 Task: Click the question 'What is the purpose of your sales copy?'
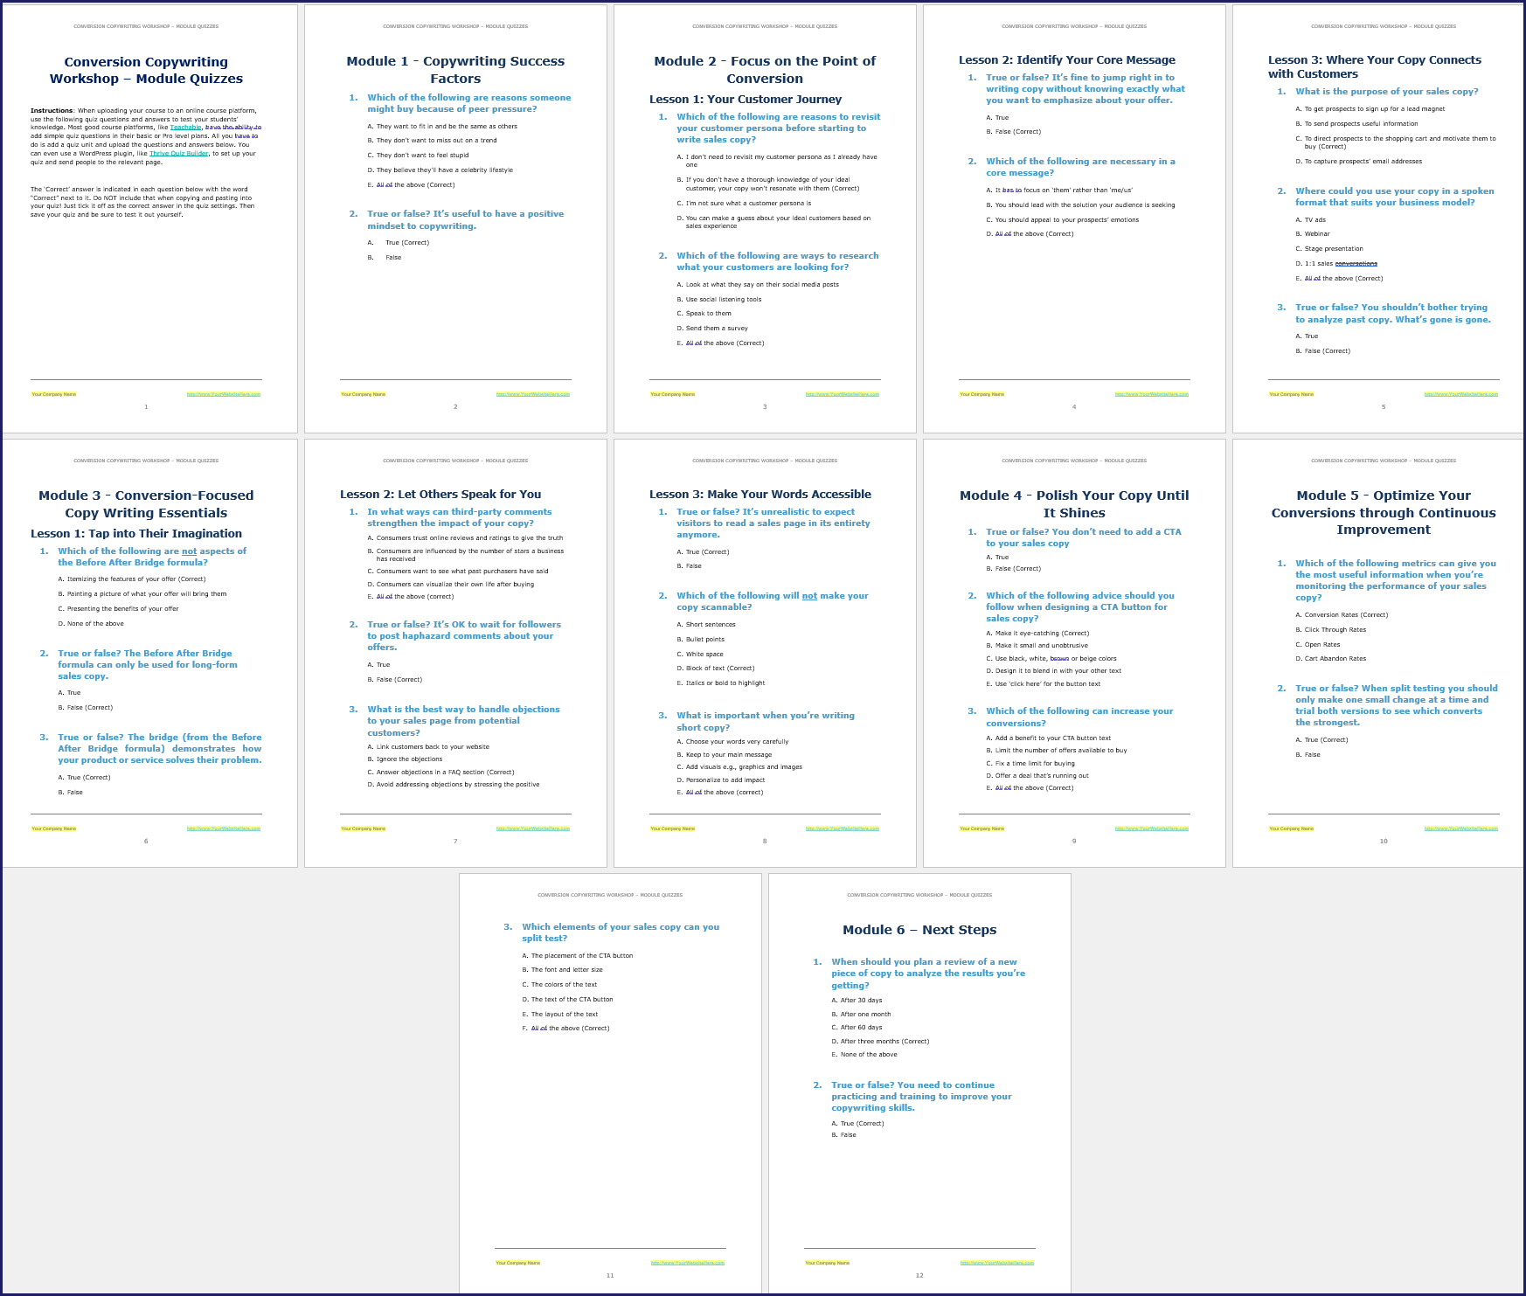(x=1387, y=92)
